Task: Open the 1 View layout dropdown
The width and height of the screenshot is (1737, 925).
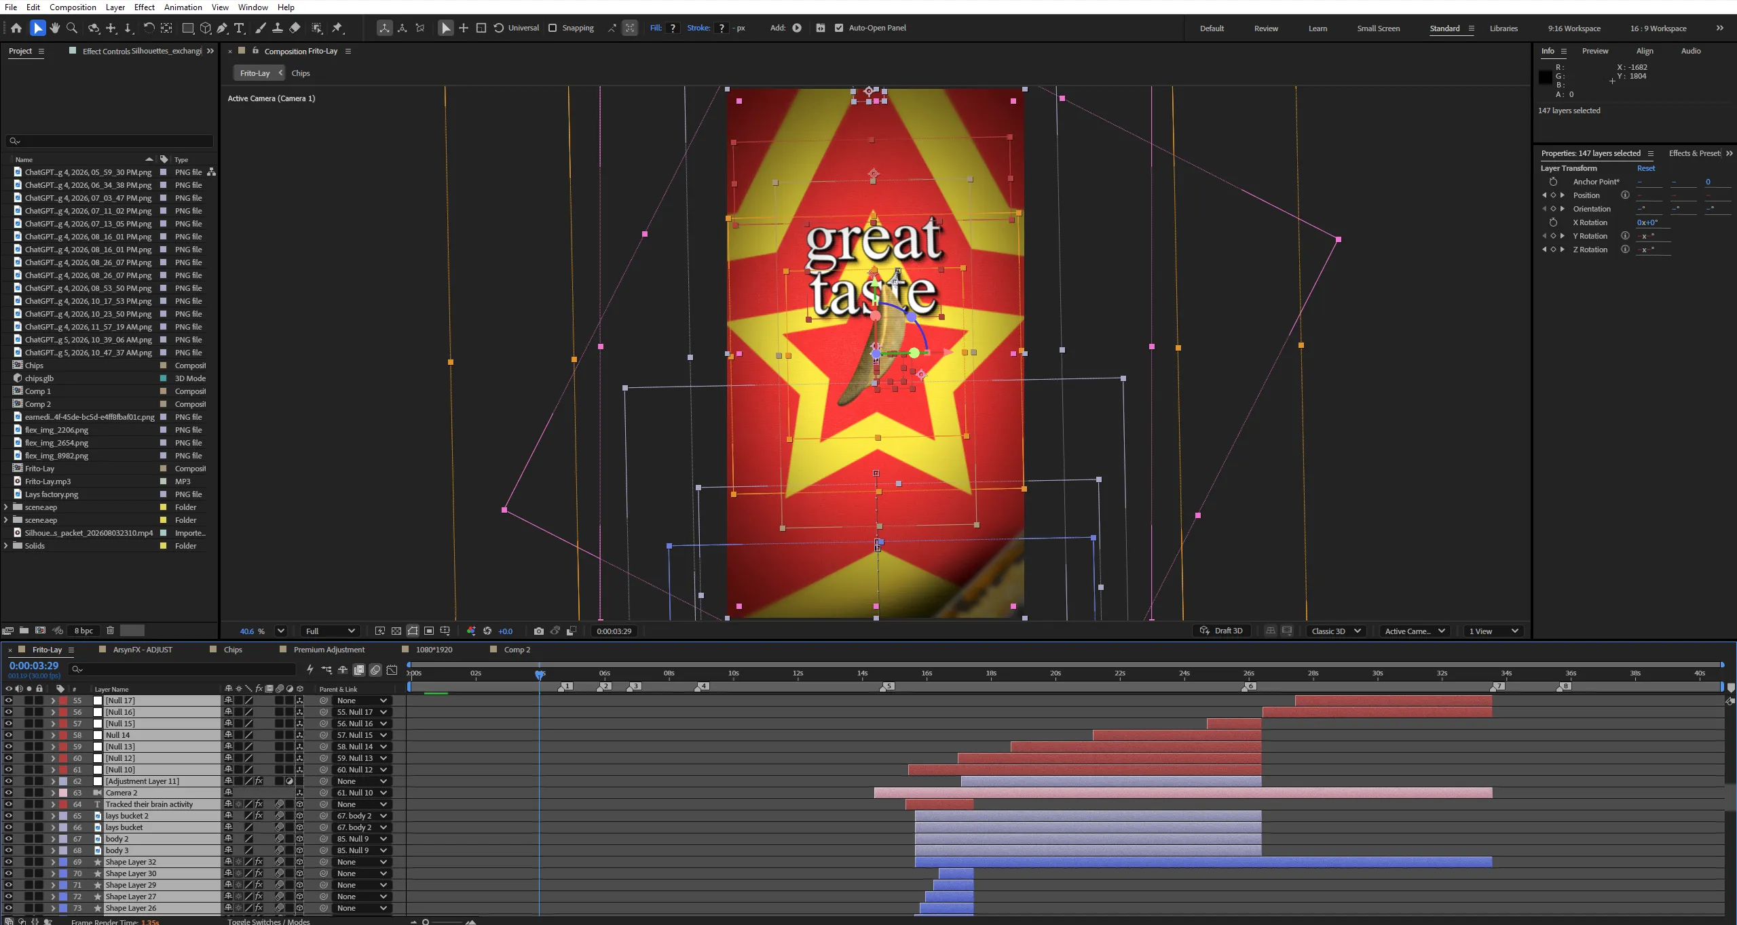Action: (x=1493, y=631)
